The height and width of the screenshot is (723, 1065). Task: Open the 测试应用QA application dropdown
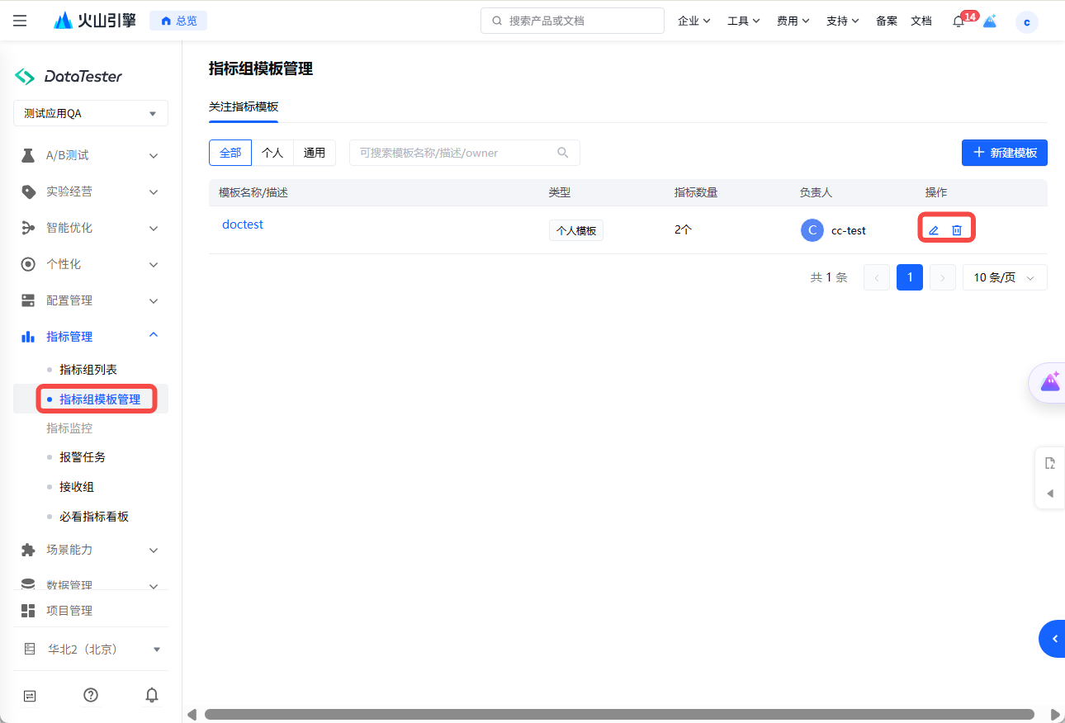point(91,113)
